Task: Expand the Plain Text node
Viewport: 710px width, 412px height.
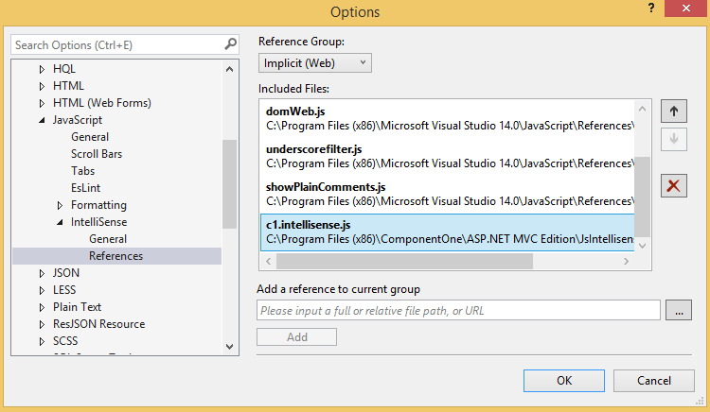Action: (x=42, y=307)
